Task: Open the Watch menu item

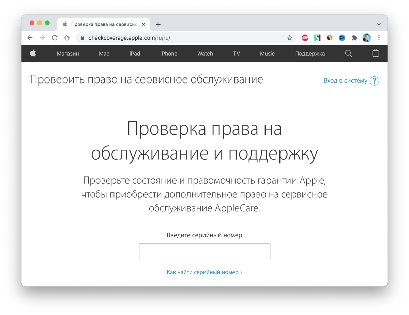Action: [205, 54]
